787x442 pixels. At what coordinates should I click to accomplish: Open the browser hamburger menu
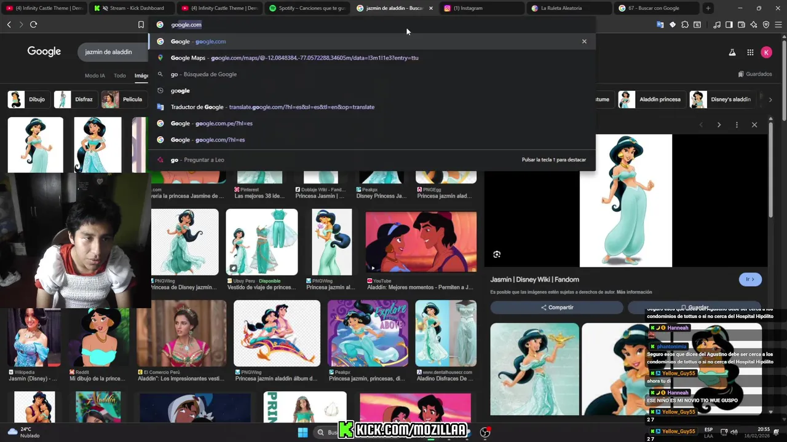click(x=778, y=25)
